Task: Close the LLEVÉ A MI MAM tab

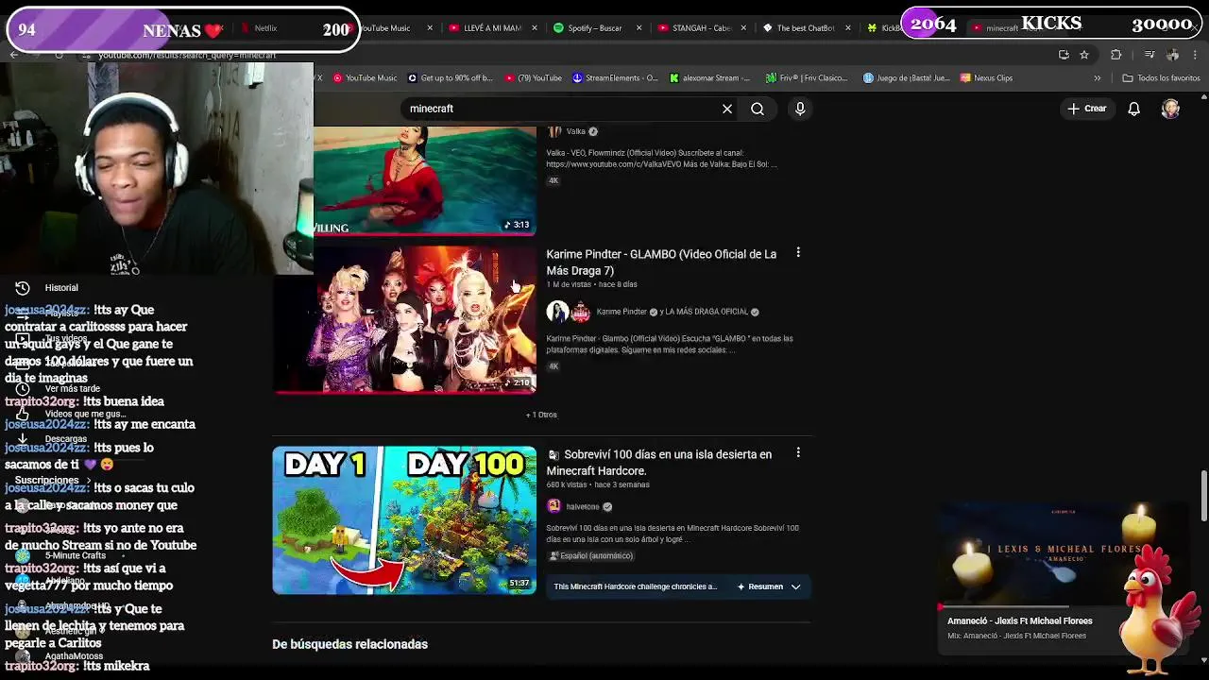Action: coord(535,28)
